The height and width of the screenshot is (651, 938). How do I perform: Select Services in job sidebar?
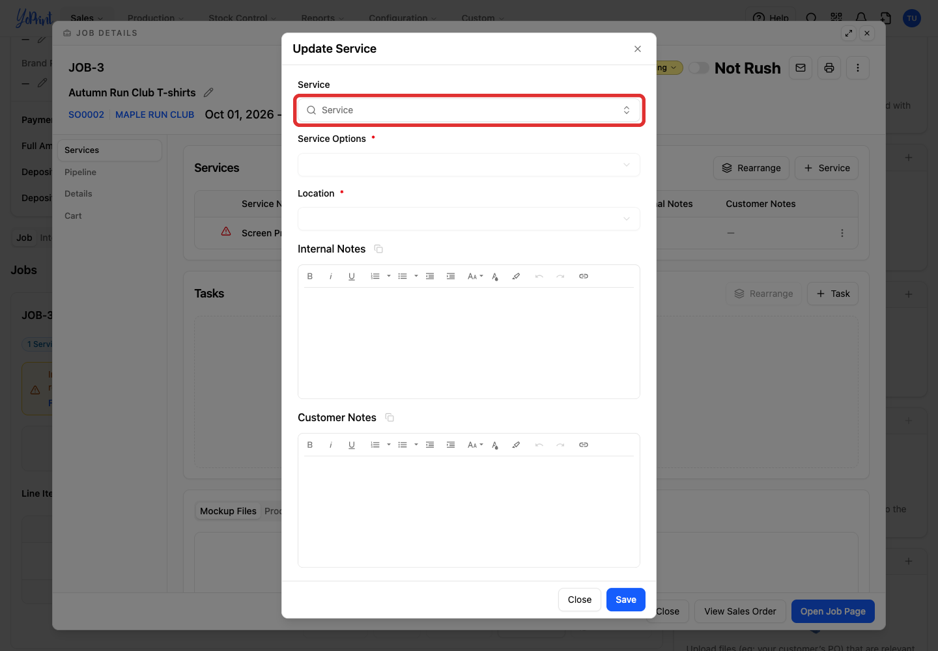pos(109,150)
